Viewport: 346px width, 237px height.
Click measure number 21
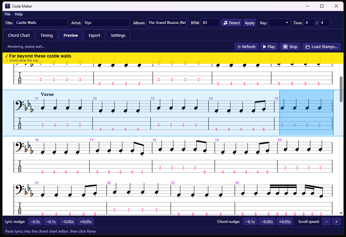click(36, 183)
